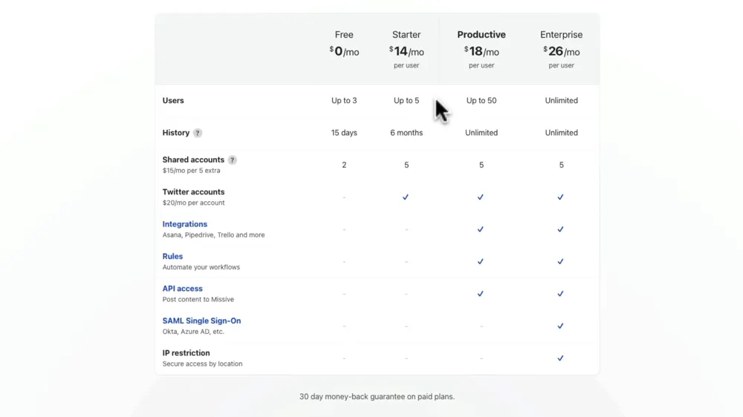Open the Integrations link
The height and width of the screenshot is (417, 743).
tap(185, 224)
